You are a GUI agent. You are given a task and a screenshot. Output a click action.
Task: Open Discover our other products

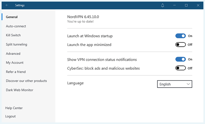point(26,81)
